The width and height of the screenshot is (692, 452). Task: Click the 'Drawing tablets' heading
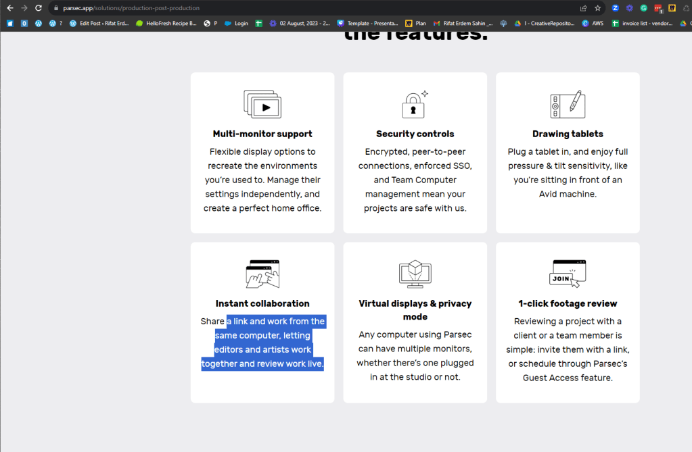568,134
